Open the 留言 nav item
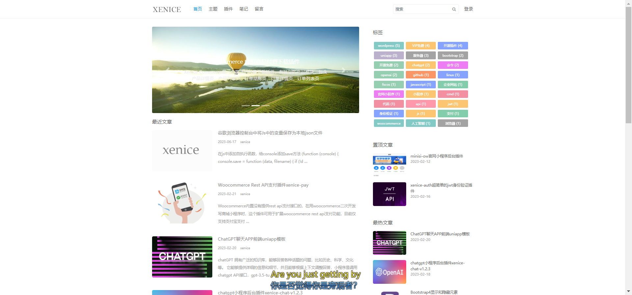Screen dimensions: 632x295 tap(259, 9)
